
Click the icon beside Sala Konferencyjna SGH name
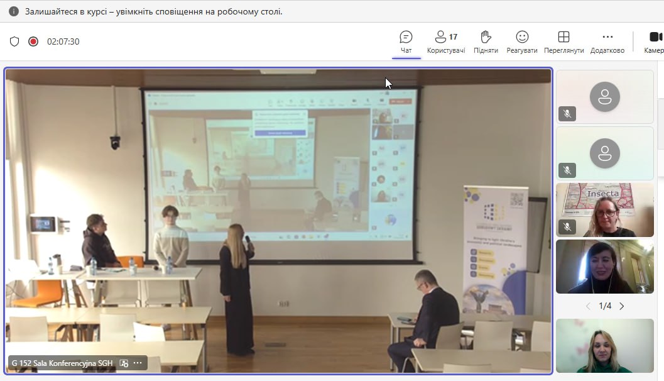tap(124, 363)
